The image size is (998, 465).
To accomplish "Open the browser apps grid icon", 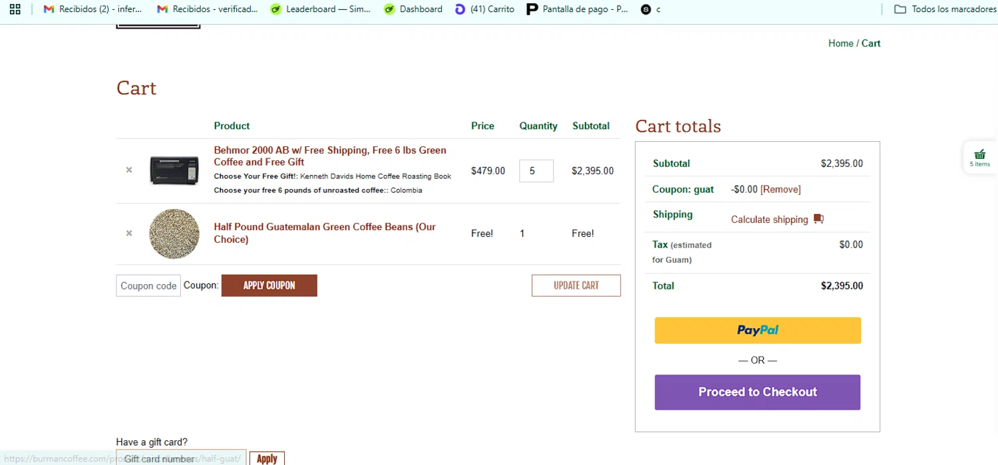I will tap(15, 9).
